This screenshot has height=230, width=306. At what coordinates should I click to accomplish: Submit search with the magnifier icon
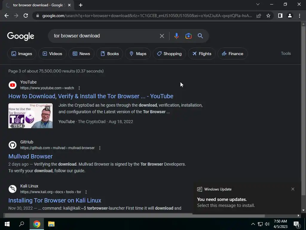click(x=201, y=36)
